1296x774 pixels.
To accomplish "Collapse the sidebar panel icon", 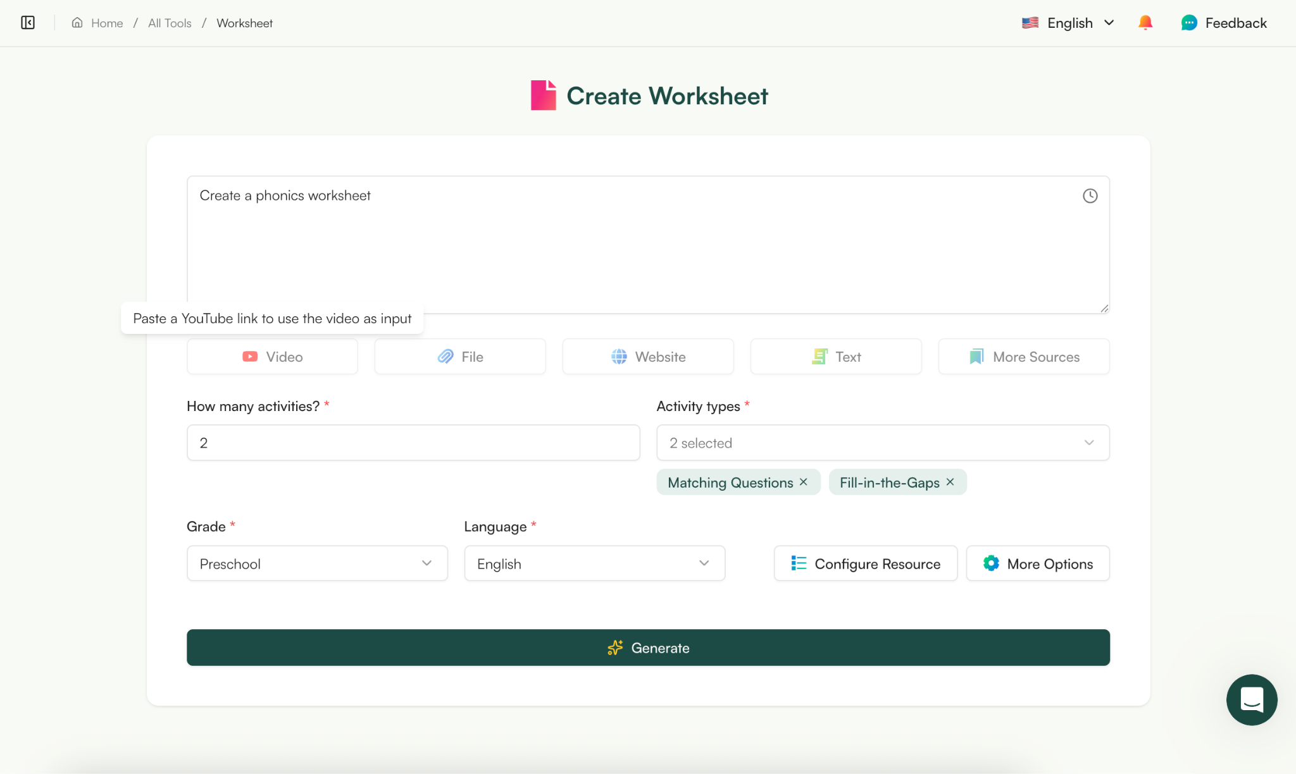I will [28, 23].
